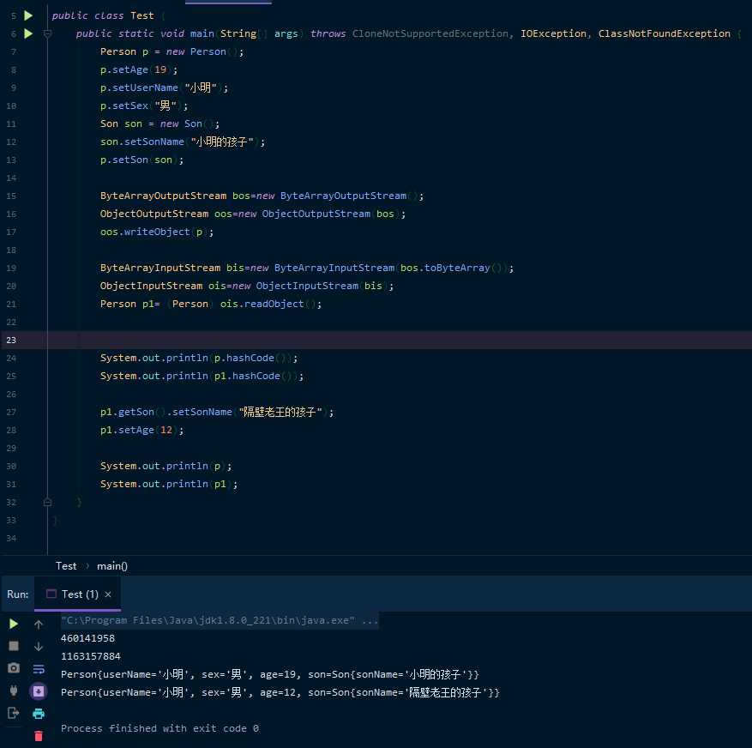Select the Test (1) run tab

click(x=80, y=594)
